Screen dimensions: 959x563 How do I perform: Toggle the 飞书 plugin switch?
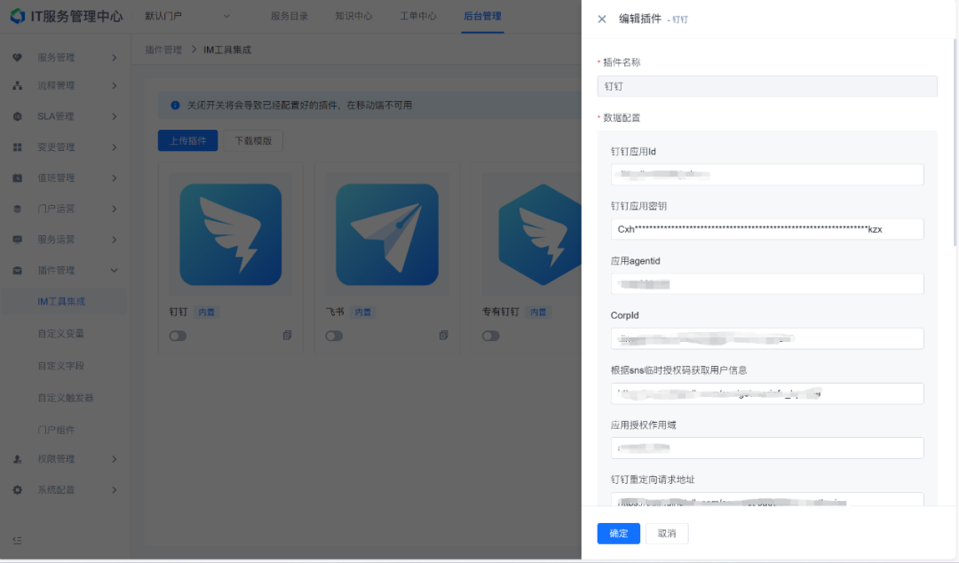point(335,336)
